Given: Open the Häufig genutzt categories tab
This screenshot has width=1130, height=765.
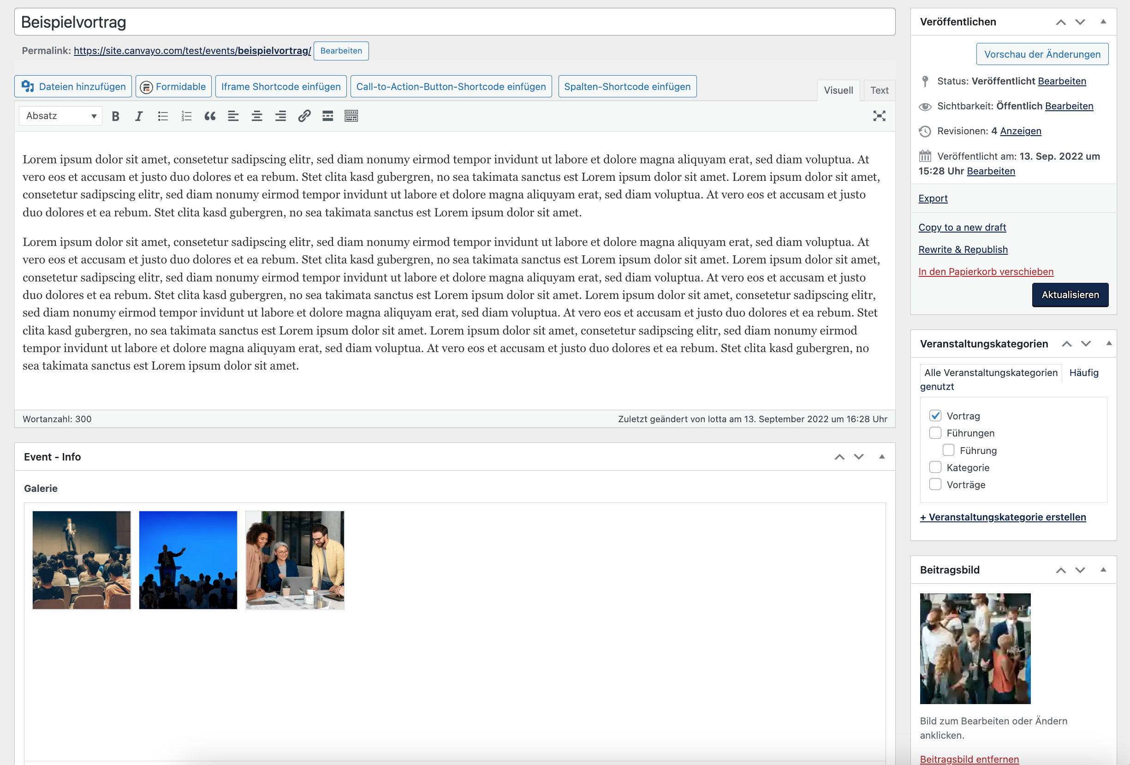Looking at the screenshot, I should pyautogui.click(x=1084, y=372).
